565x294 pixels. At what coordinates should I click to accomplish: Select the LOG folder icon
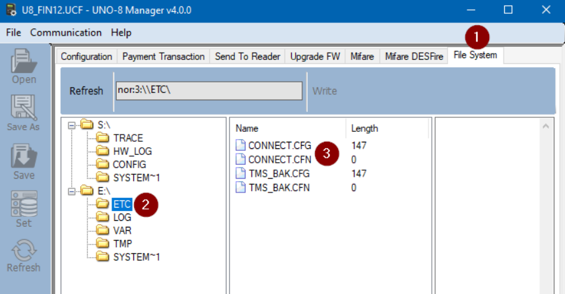click(103, 217)
